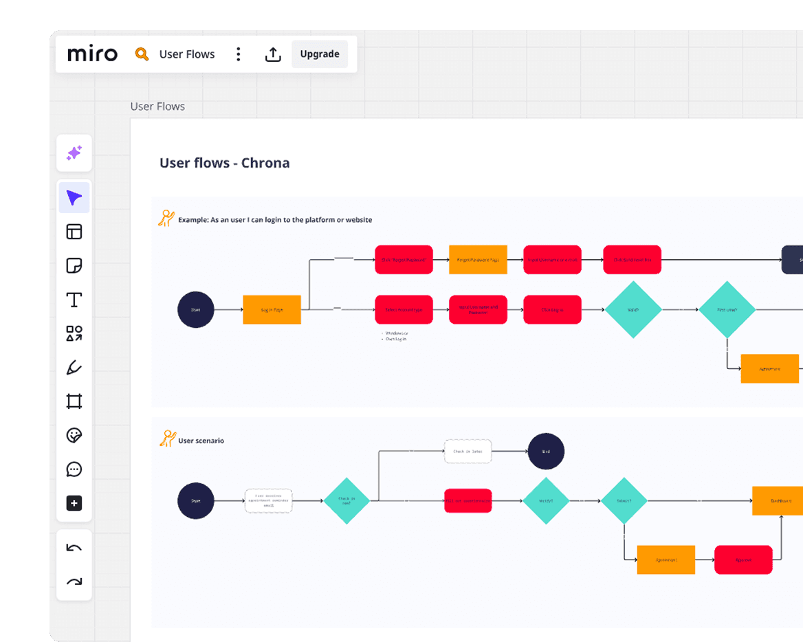Select the red Select Account type box
Viewport: 803px width, 642px height.
[404, 310]
